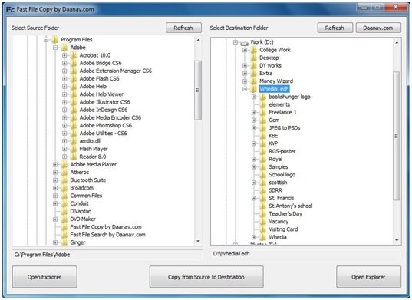Click the Program Files folder icon
Image resolution: width=412 pixels, height=300 pixels.
tap(54, 40)
